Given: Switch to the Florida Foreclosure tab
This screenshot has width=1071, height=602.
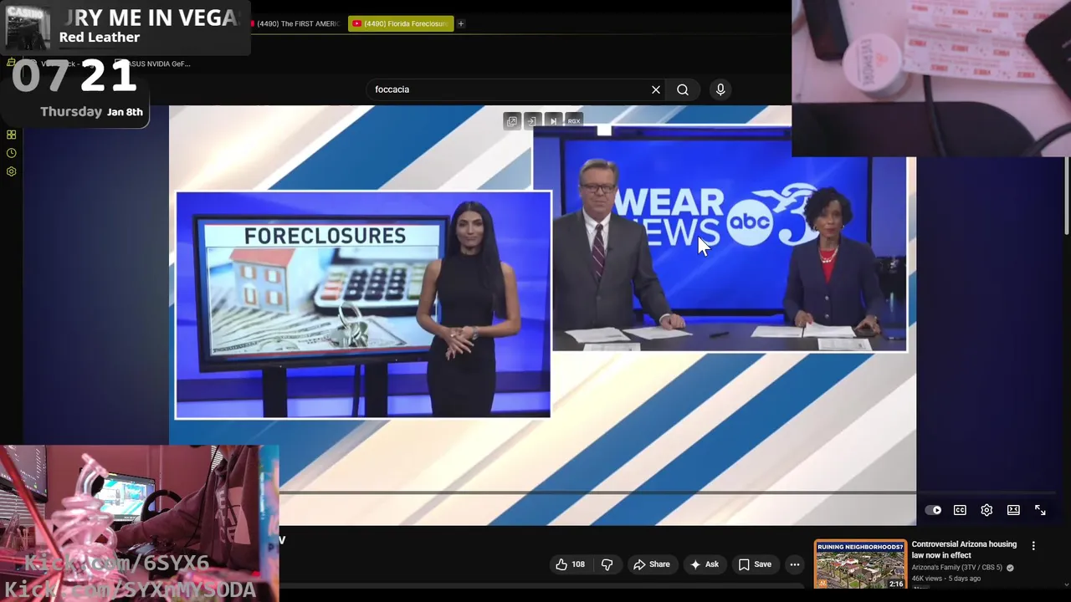Looking at the screenshot, I should point(401,23).
